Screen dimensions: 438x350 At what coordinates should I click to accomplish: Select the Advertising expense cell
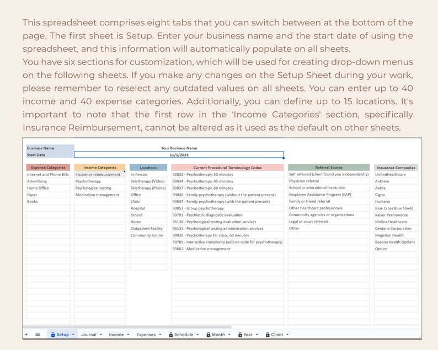(48, 181)
